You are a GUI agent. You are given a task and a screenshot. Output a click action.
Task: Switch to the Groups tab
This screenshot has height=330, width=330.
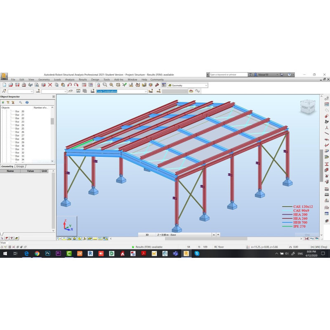click(20, 166)
